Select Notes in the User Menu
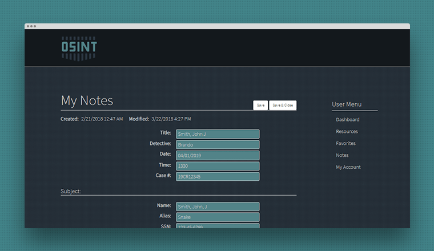Image resolution: width=434 pixels, height=251 pixels. [x=342, y=155]
